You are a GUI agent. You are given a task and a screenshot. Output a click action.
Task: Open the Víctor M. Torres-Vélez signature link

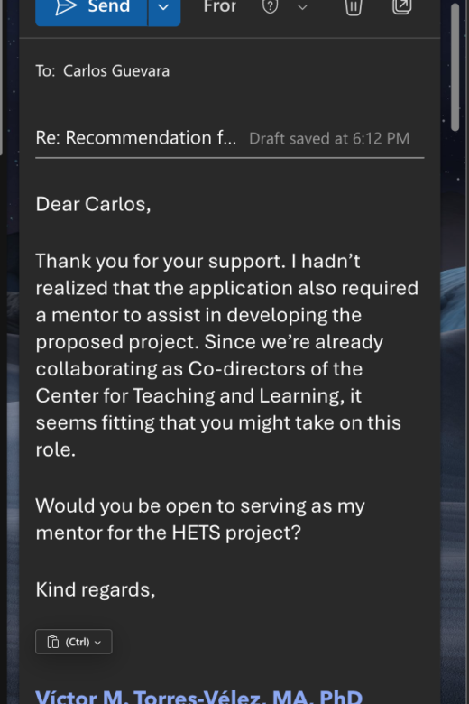click(x=198, y=696)
